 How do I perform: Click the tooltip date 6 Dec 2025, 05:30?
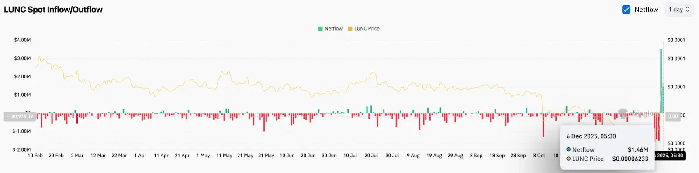point(591,136)
